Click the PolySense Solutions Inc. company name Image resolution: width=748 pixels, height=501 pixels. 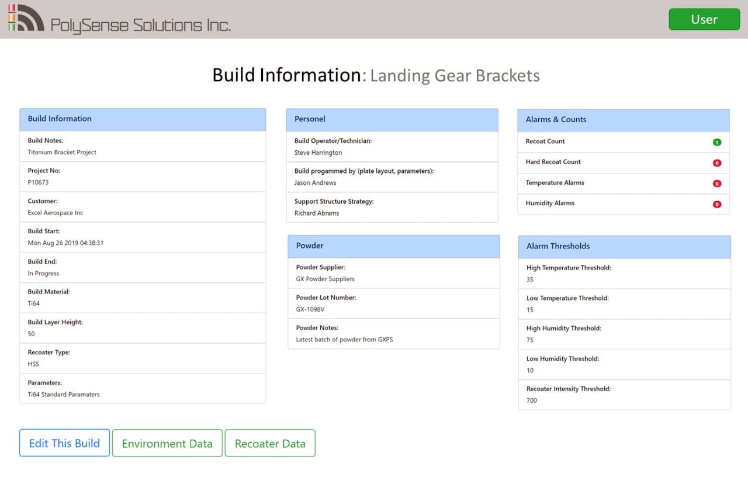point(140,25)
